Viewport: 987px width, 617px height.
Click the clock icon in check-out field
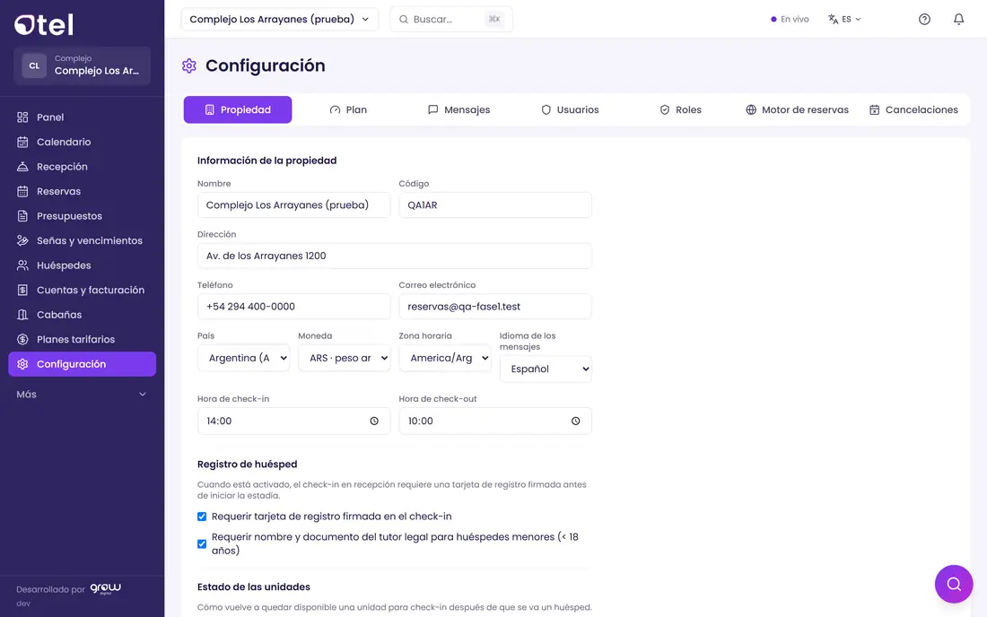pos(575,421)
